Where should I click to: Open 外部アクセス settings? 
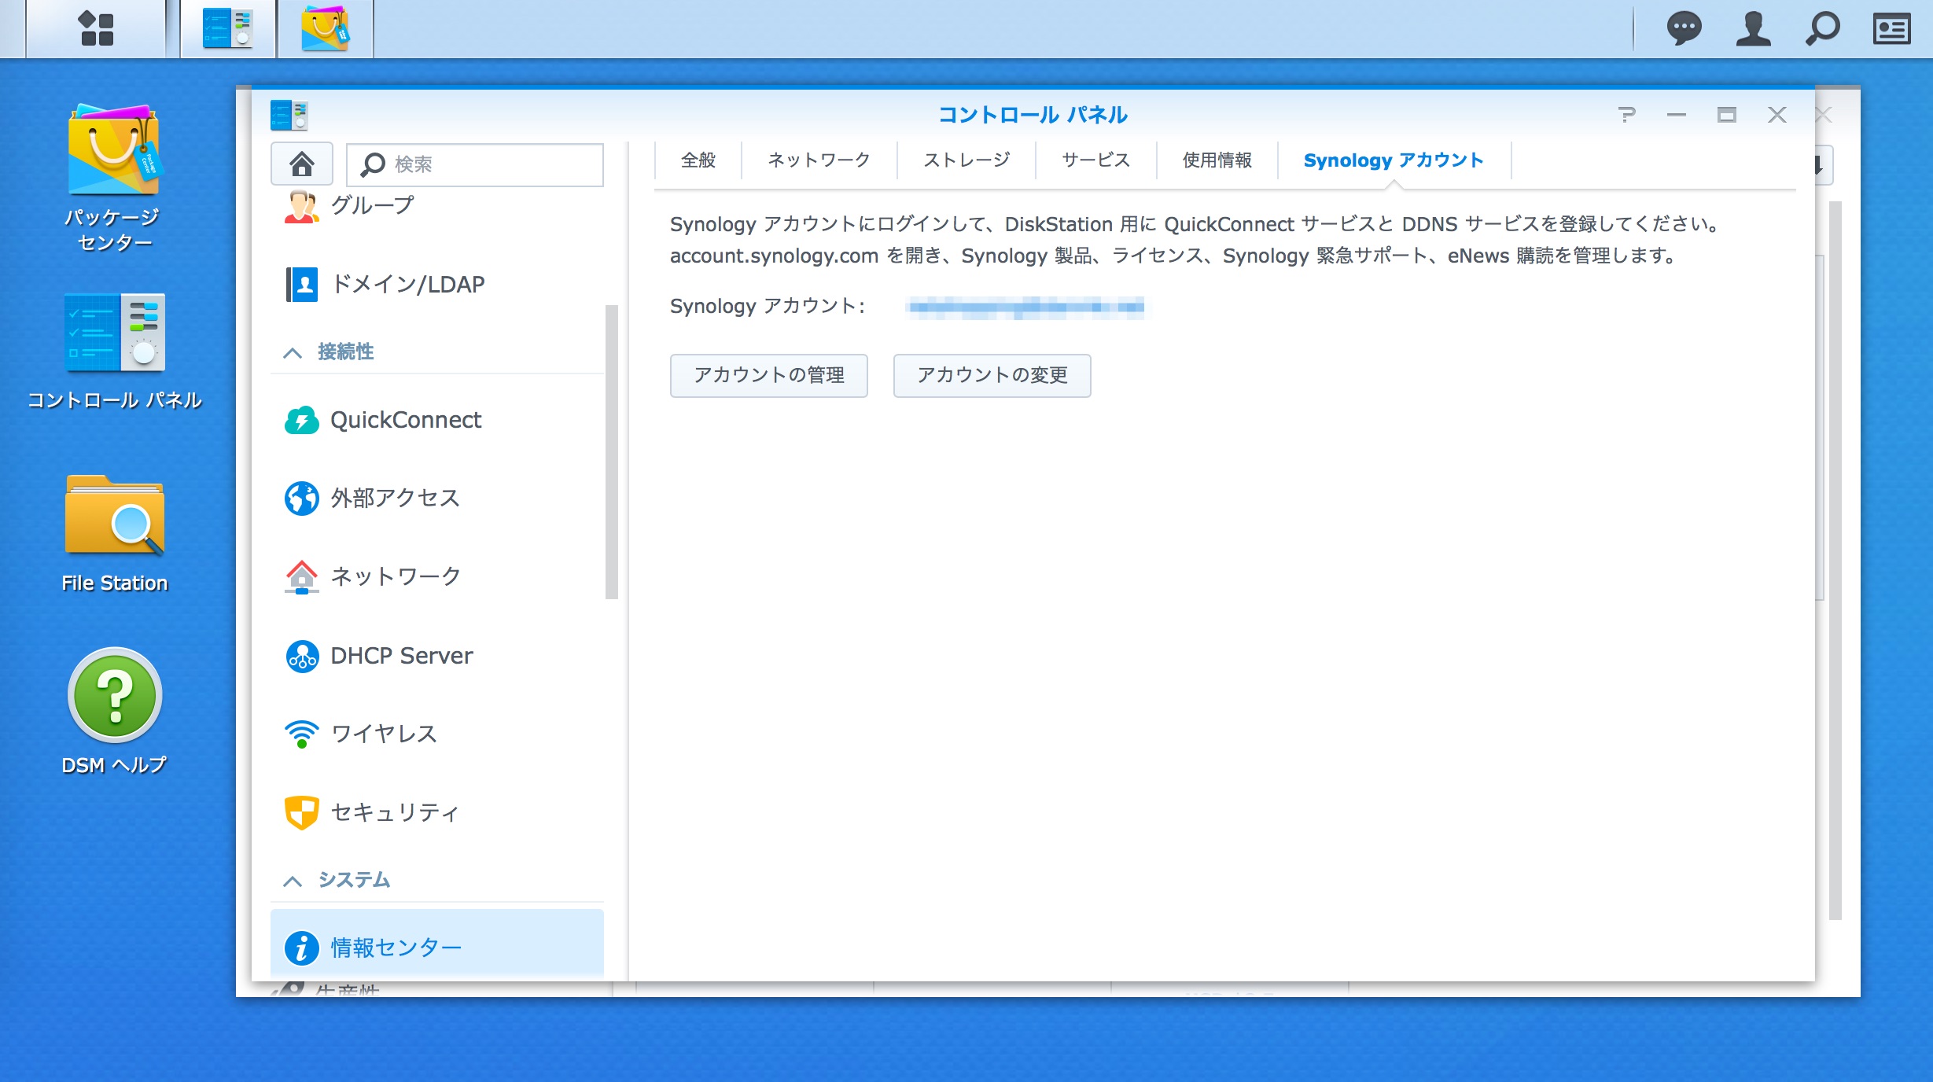click(x=437, y=498)
